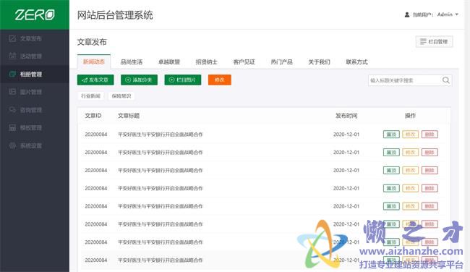Click red 删除 in the first article row
Viewport: 470px width, 272px height.
click(x=430, y=135)
